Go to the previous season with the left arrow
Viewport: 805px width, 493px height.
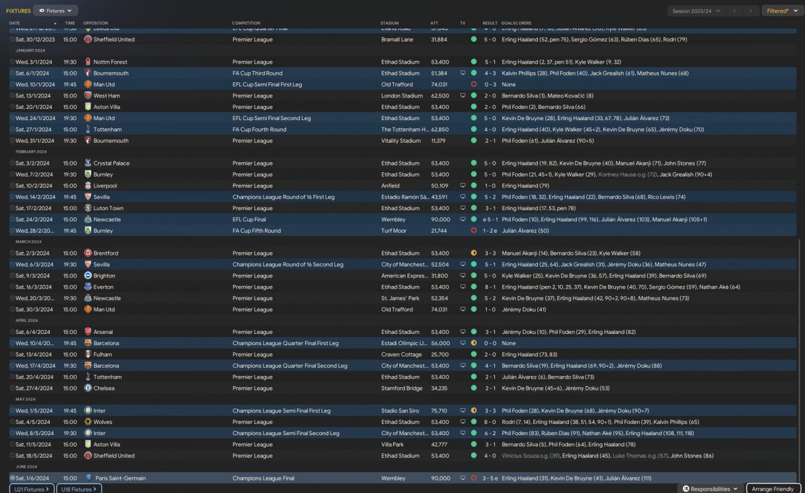(x=735, y=11)
